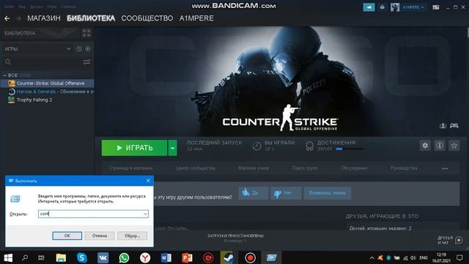Open WhatsApp from the taskbar

point(124,257)
